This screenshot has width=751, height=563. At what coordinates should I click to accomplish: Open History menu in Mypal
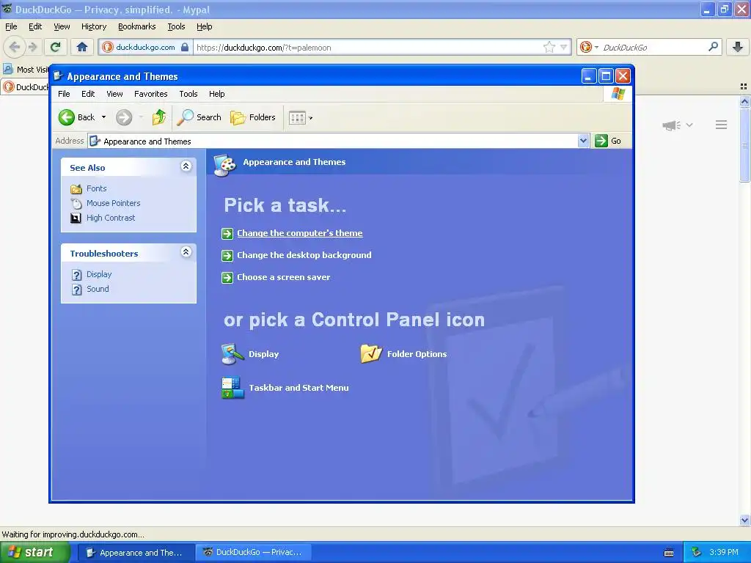pyautogui.click(x=94, y=26)
